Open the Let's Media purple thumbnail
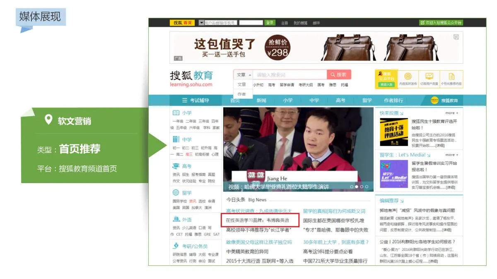The height and width of the screenshot is (279, 497). point(394,174)
